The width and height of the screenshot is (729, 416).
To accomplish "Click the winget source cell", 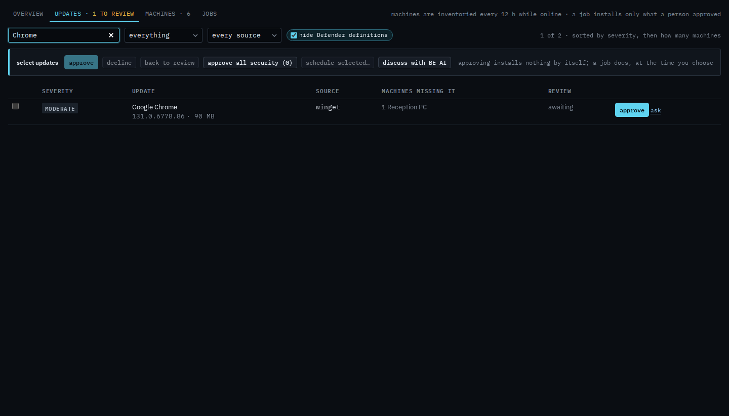I will click(x=328, y=107).
